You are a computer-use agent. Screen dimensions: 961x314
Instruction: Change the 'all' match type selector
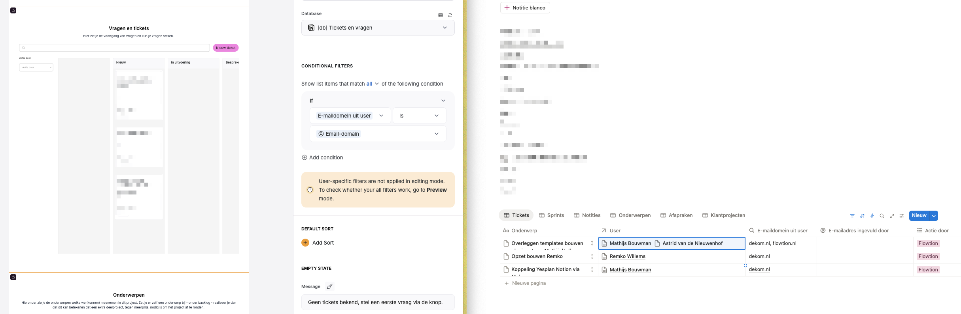pyautogui.click(x=372, y=84)
